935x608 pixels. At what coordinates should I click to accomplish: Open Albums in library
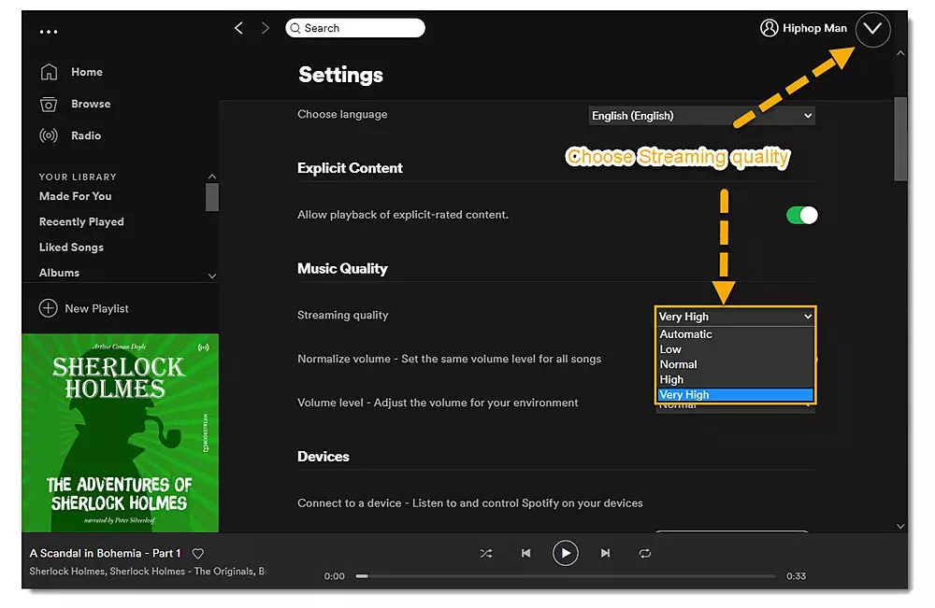[x=59, y=273]
